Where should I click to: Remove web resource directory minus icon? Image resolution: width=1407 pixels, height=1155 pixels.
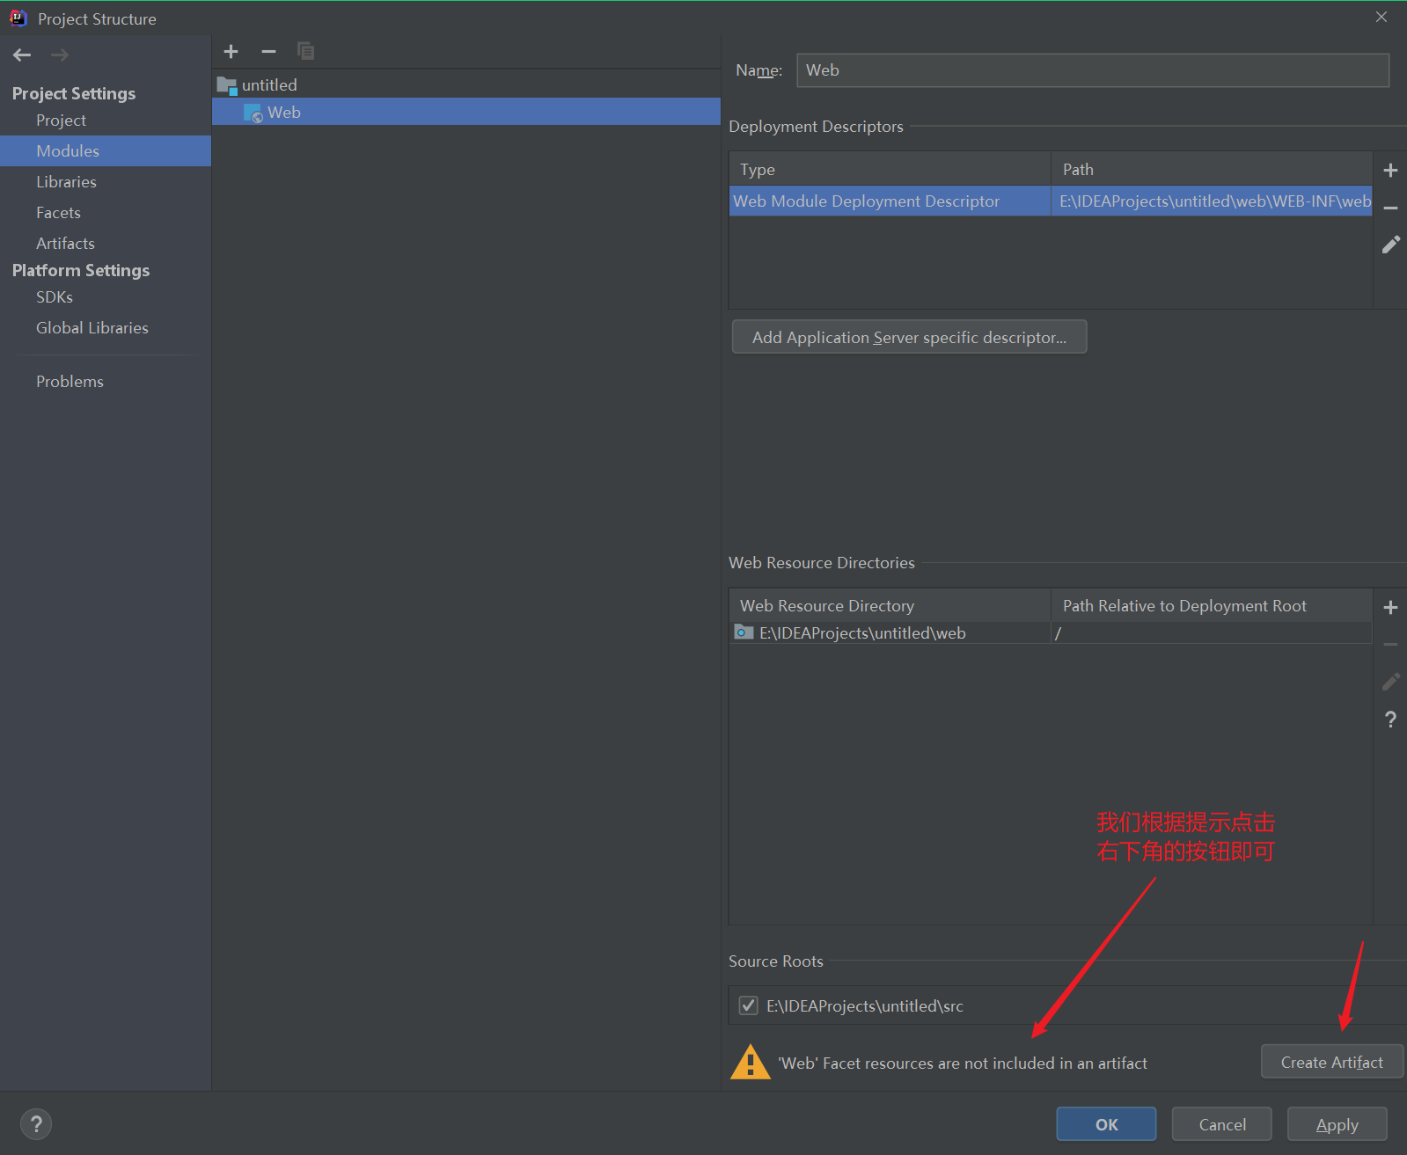point(1390,645)
